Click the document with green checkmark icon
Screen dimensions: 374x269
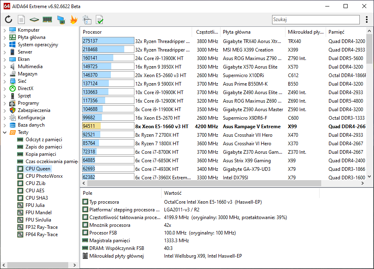point(99,19)
